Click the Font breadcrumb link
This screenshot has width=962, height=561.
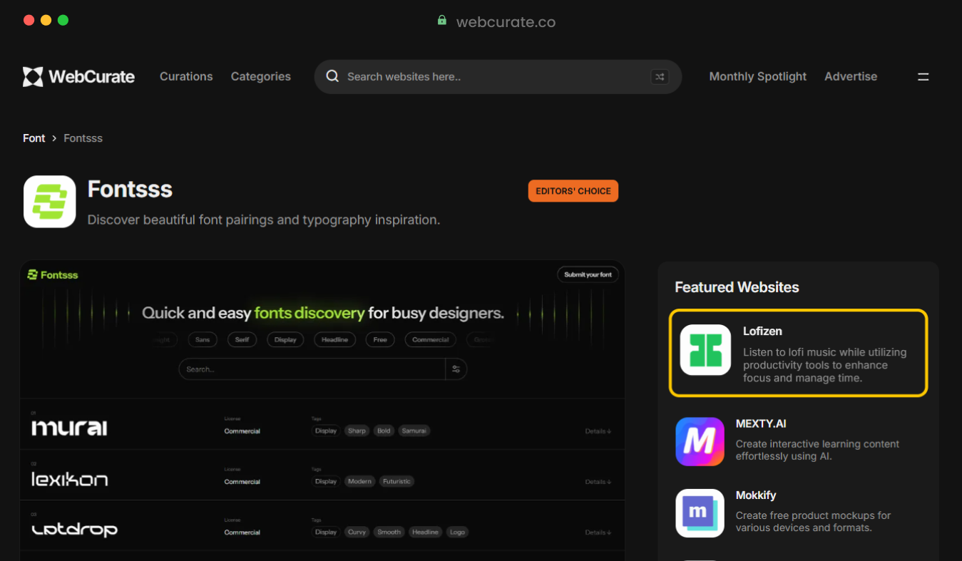tap(34, 138)
